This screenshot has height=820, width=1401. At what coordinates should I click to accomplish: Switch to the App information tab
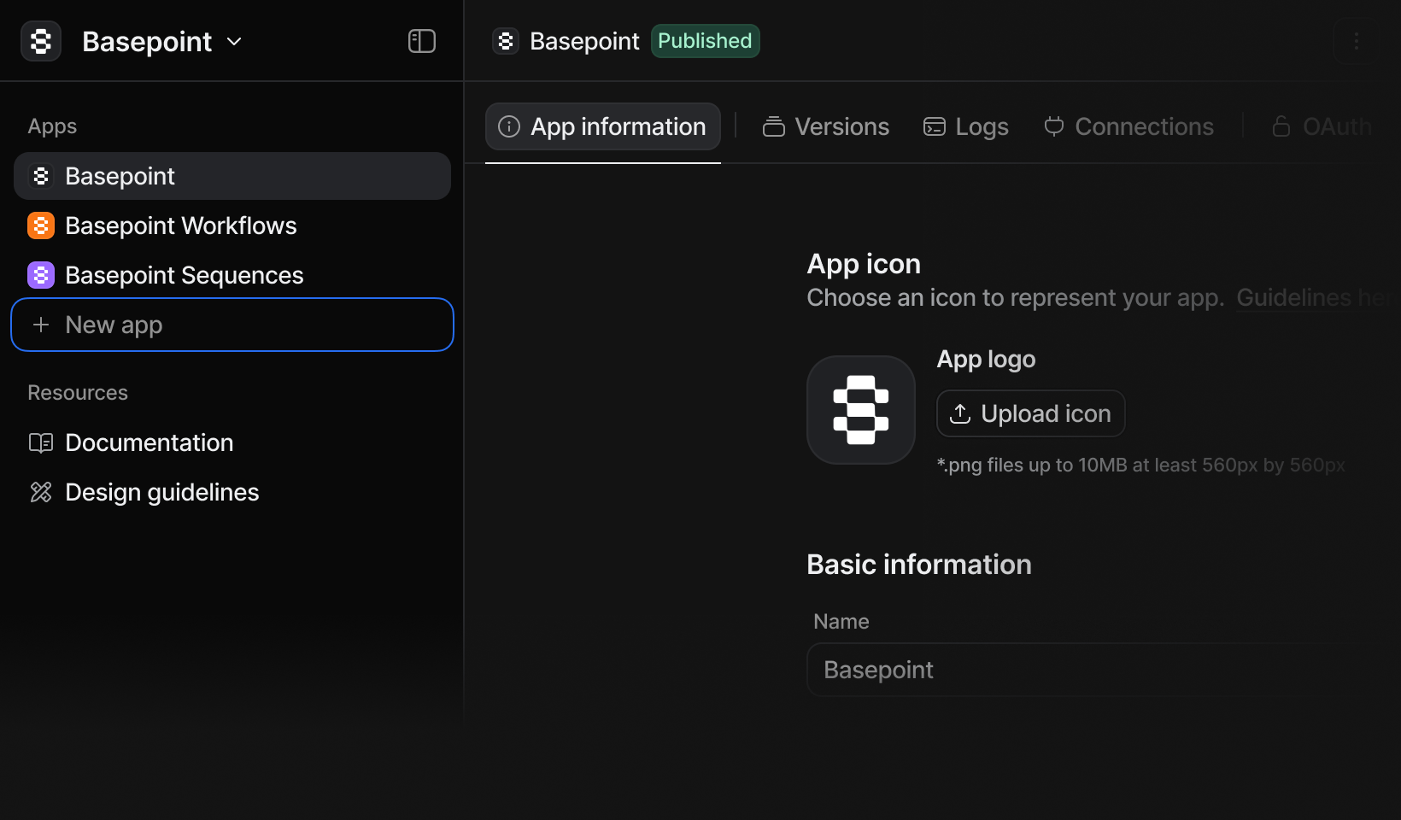pos(603,126)
